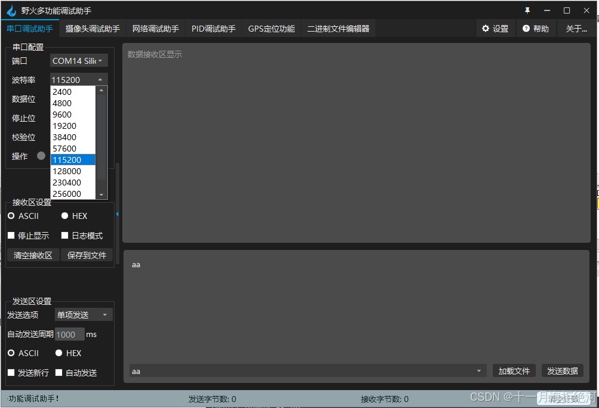Open the 关于 menu
The image size is (599, 408).
(576, 29)
